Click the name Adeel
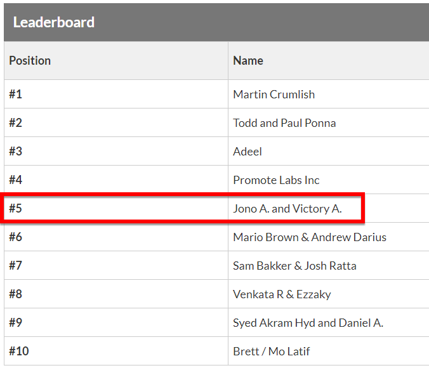Viewport: 429px width, 375px height. pos(247,151)
